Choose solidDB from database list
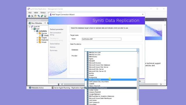This screenshot has height=105, width=186. coord(92,84)
